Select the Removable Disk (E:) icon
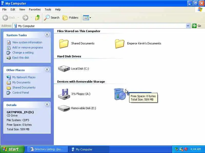The width and height of the screenshot is (205, 153). tap(64, 108)
